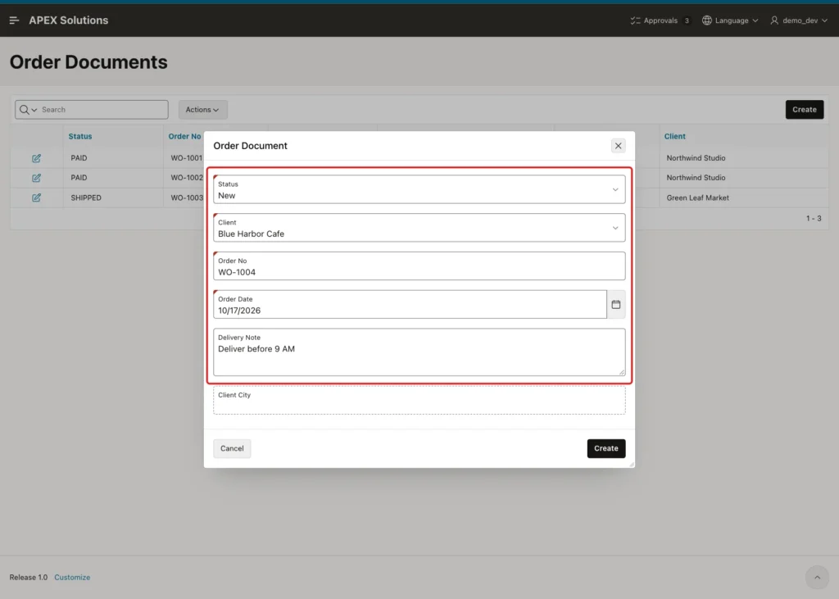Expand the Client select list
The height and width of the screenshot is (599, 839).
pos(419,228)
